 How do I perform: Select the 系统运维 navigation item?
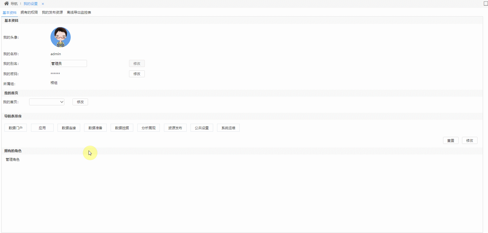[228, 128]
